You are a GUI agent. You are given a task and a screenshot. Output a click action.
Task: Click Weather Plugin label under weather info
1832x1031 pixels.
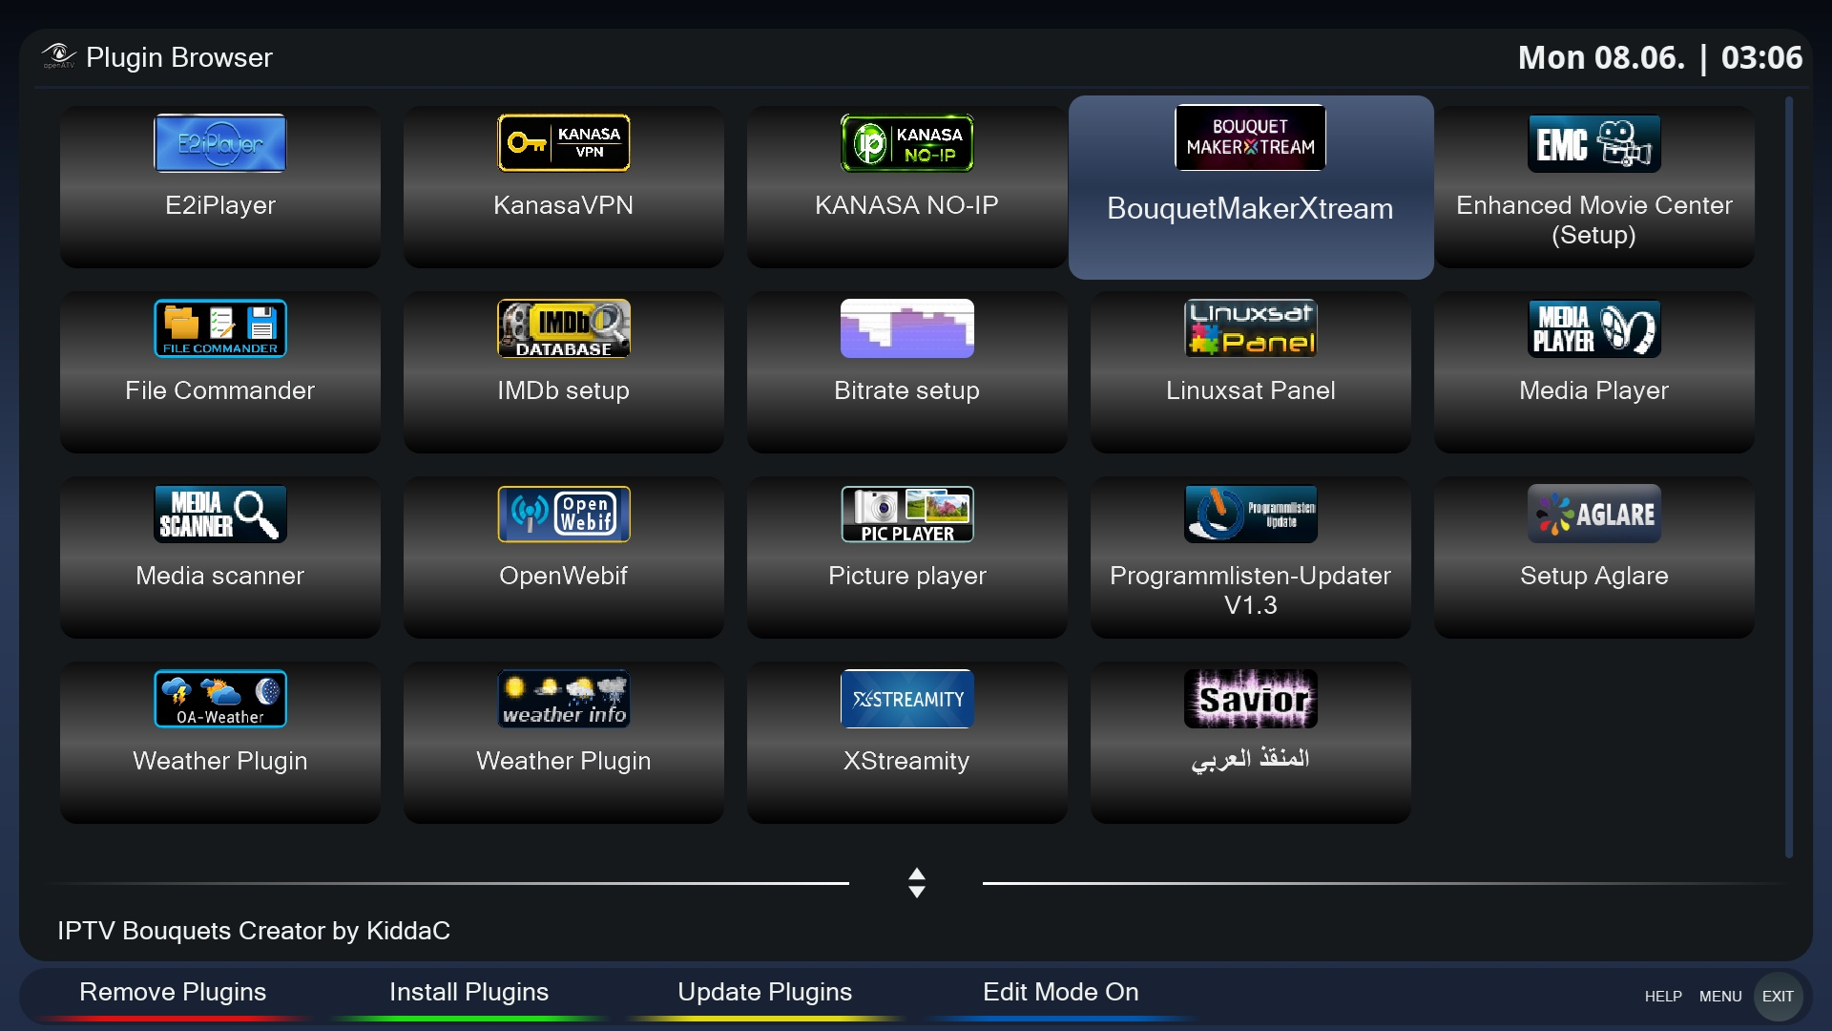(x=564, y=761)
